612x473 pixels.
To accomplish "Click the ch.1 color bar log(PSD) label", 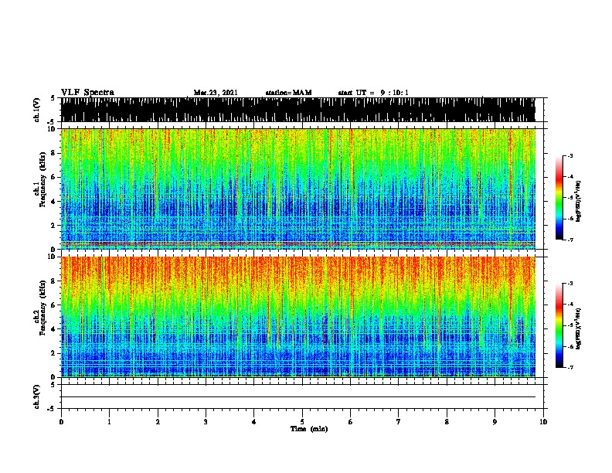I will [x=579, y=201].
